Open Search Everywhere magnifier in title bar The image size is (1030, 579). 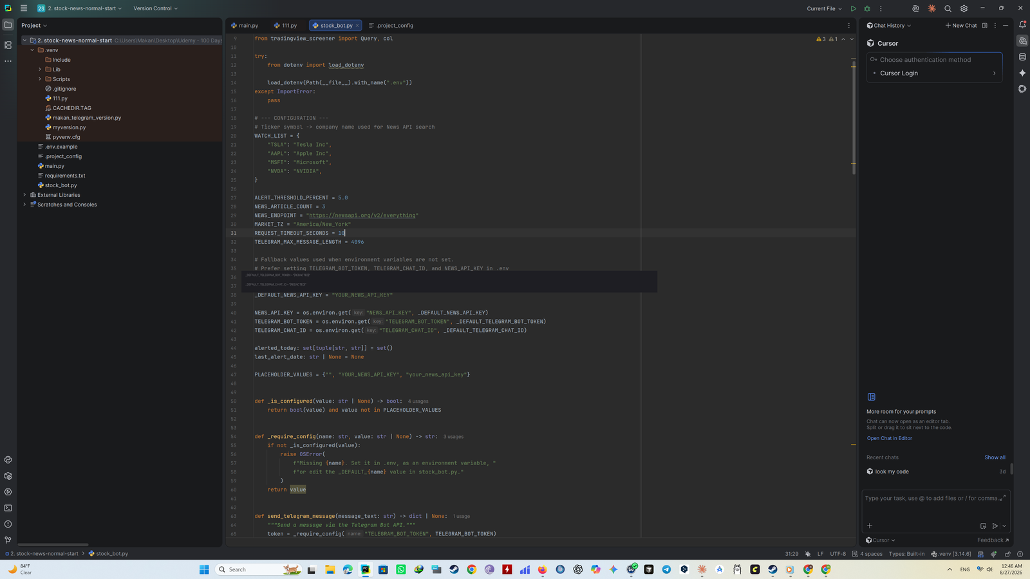click(x=948, y=8)
